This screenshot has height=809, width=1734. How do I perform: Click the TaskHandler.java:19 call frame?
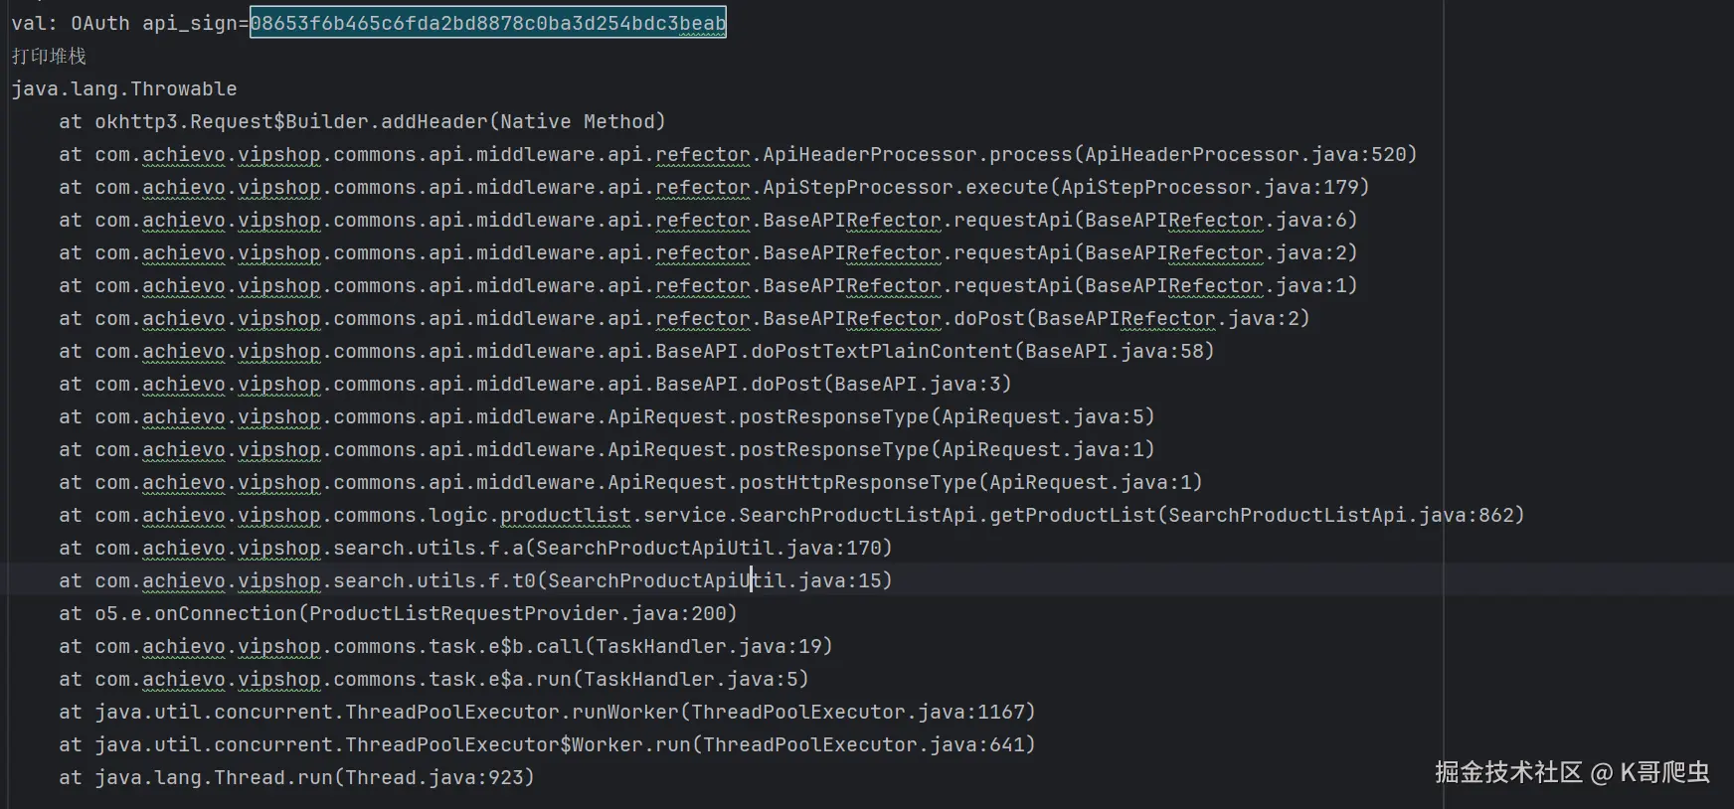pyautogui.click(x=710, y=646)
